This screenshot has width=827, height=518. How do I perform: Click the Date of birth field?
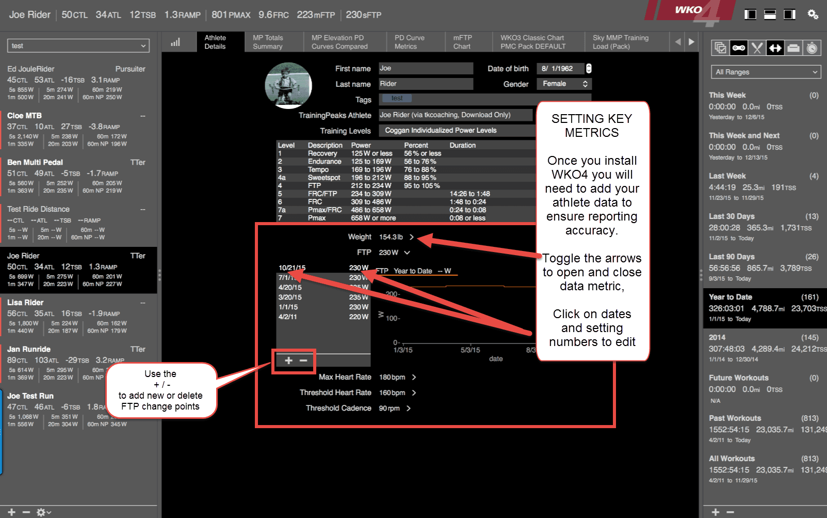561,68
